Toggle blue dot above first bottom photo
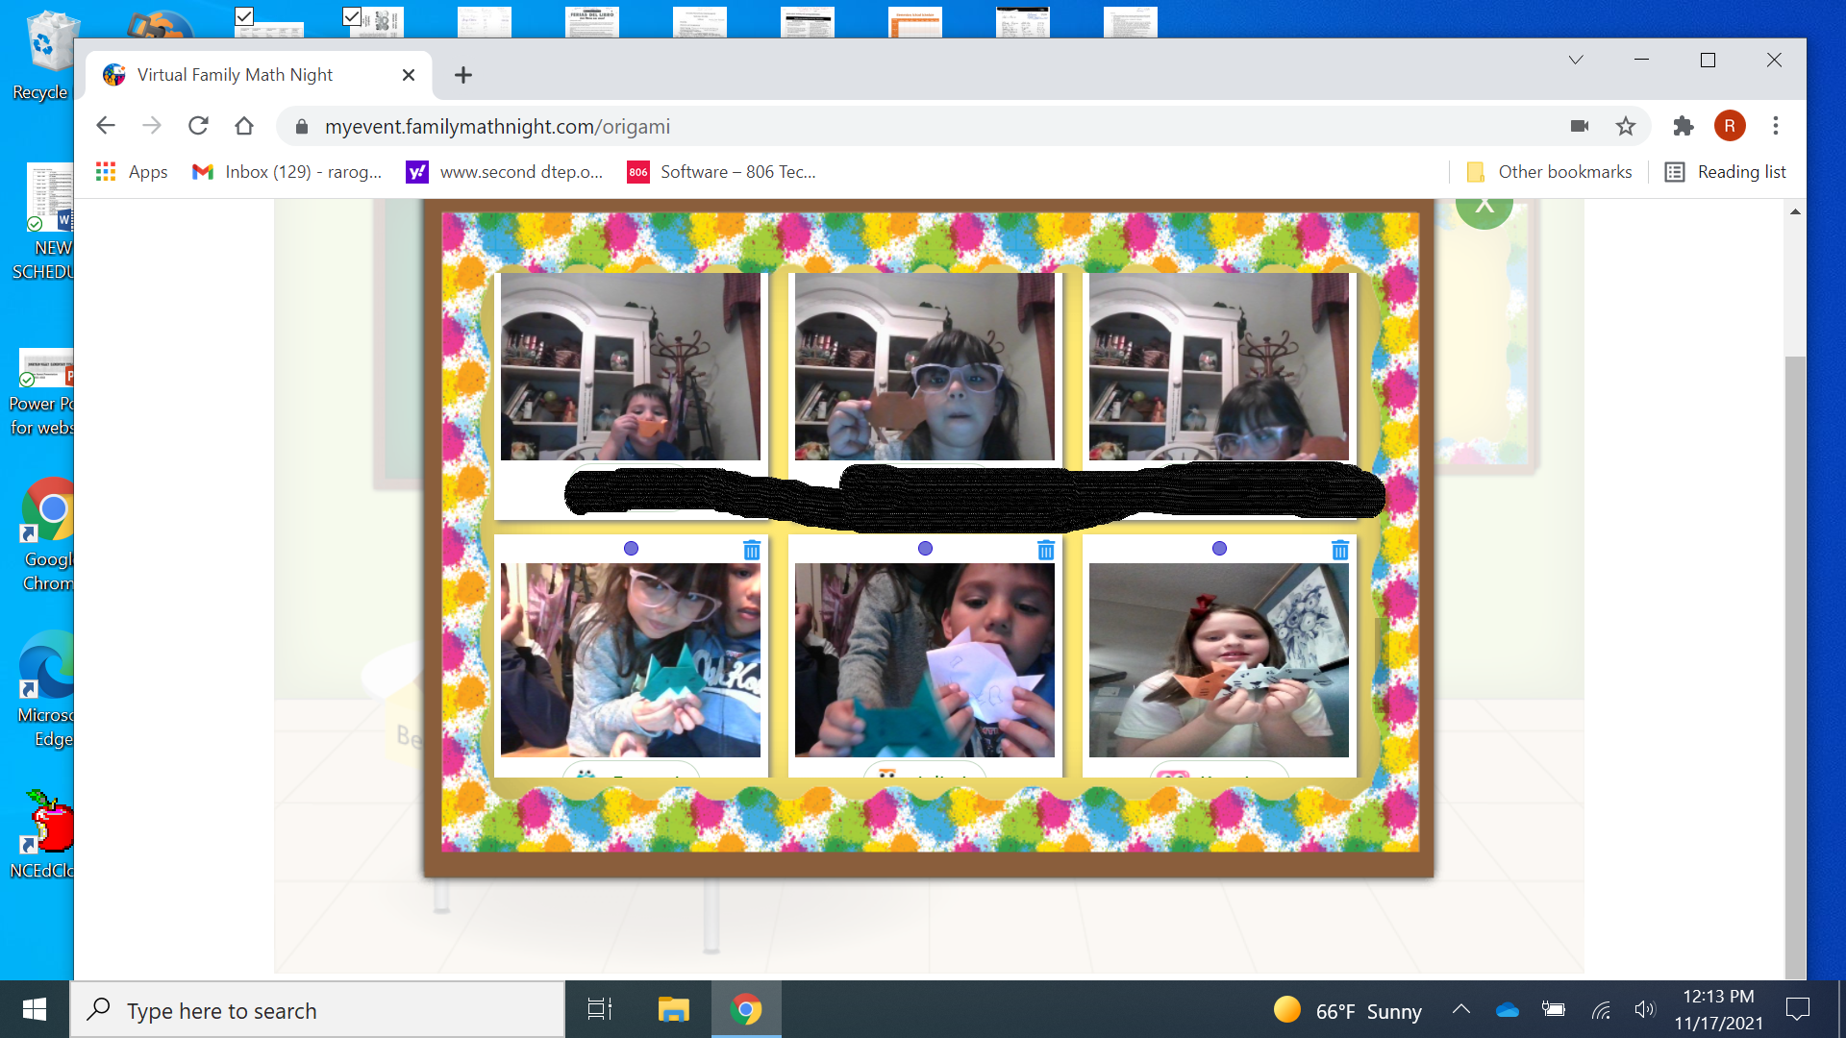 tap(631, 548)
